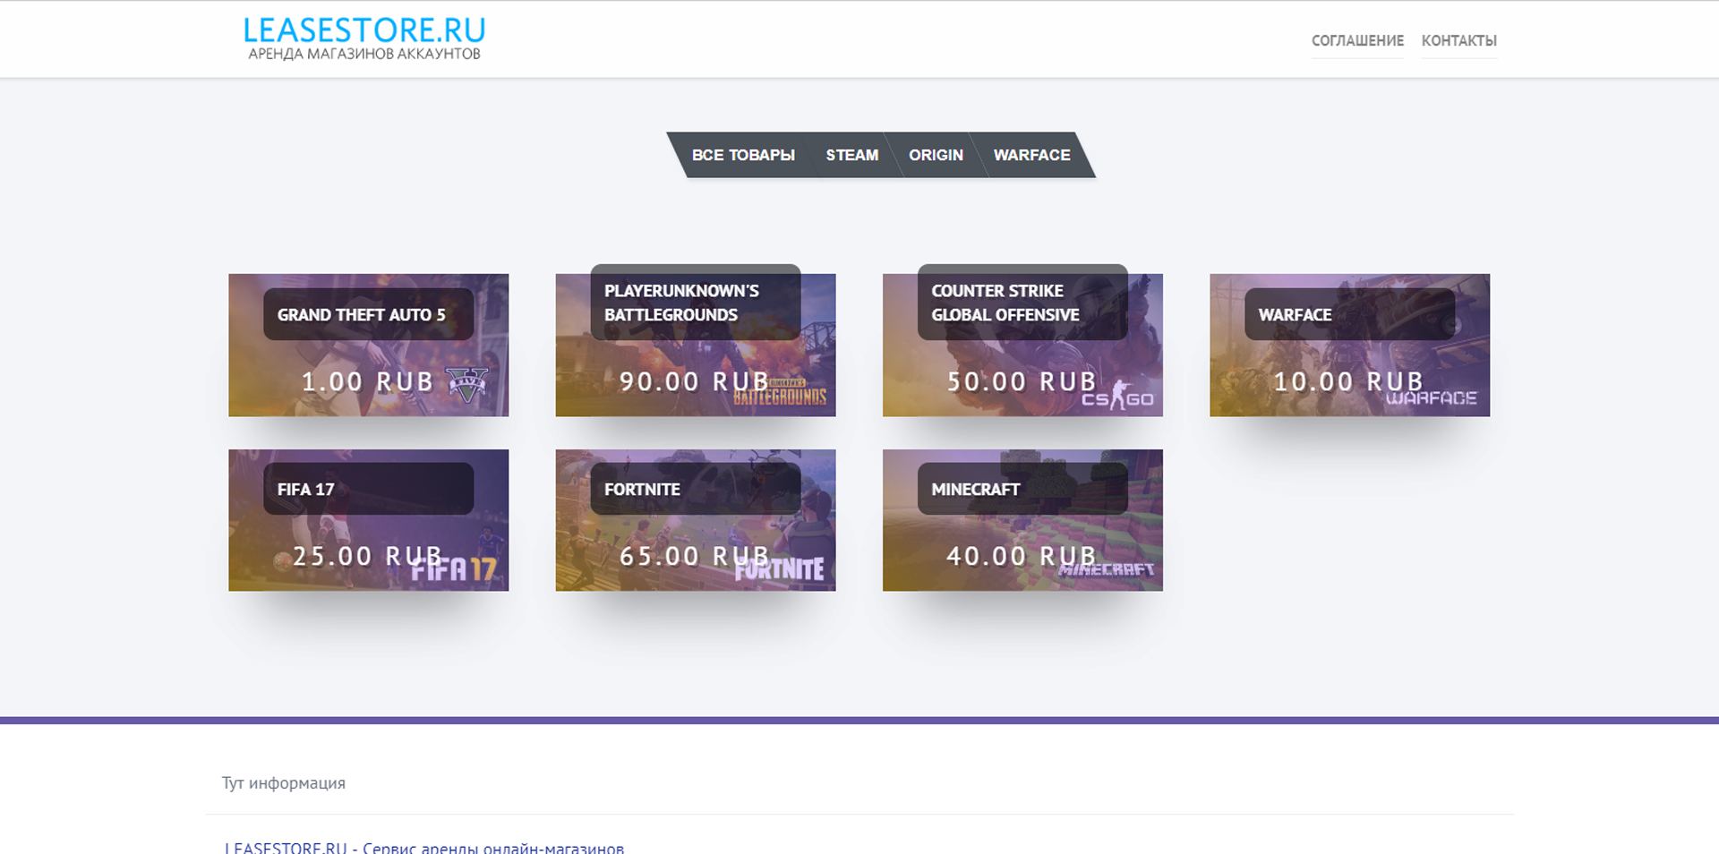Screen dimensions: 1719x854
Task: Open the Соглашение page link
Action: tap(1357, 40)
